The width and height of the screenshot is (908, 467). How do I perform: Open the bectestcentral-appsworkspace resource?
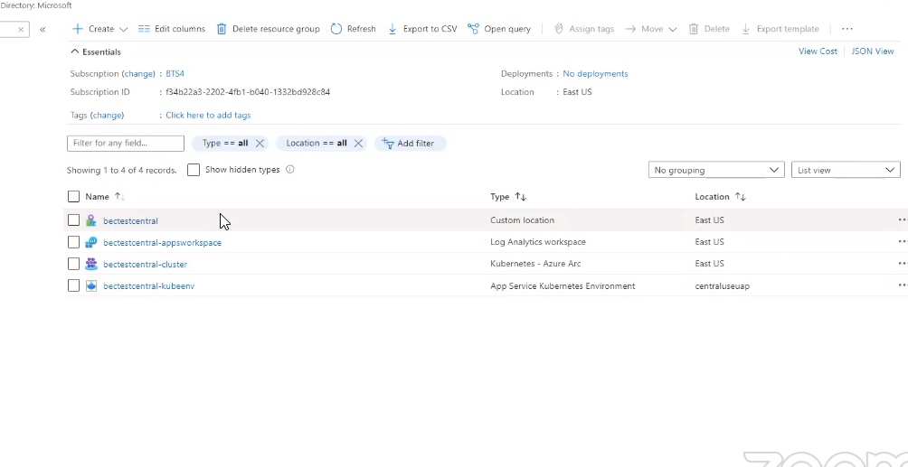point(162,242)
